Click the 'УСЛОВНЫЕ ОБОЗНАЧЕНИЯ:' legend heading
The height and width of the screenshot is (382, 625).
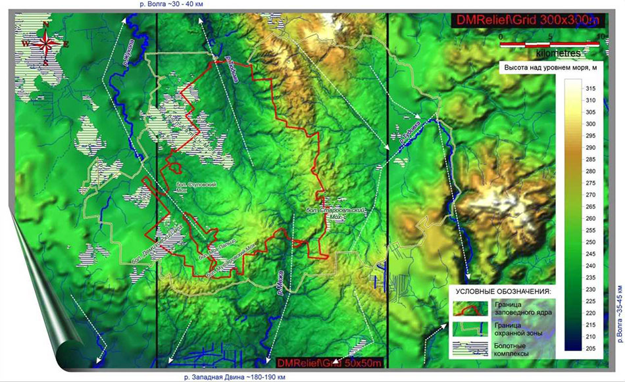click(505, 291)
